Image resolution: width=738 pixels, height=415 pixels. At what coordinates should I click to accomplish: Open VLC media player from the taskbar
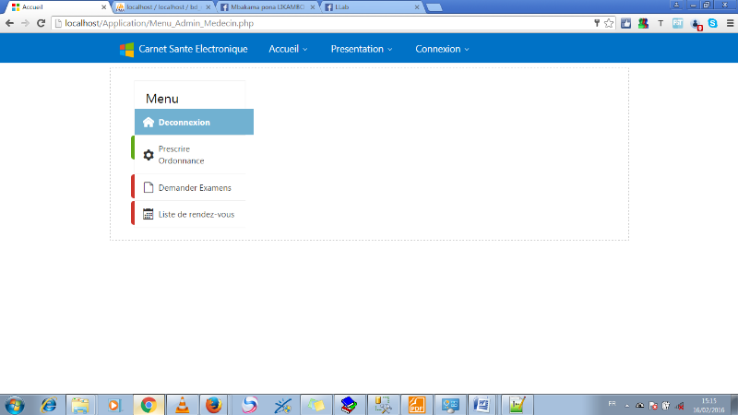point(183,405)
